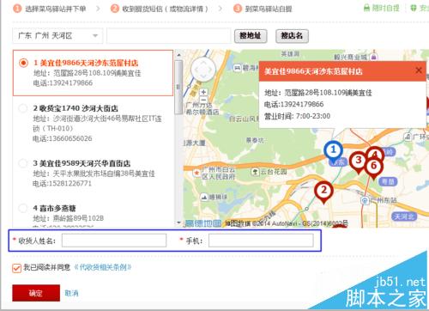Click the address search text field
The width and height of the screenshot is (429, 311).
169,36
